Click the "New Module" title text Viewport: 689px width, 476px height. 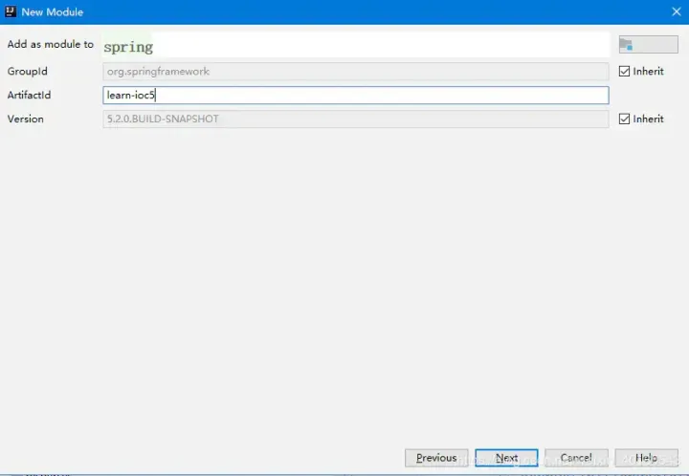tap(53, 11)
